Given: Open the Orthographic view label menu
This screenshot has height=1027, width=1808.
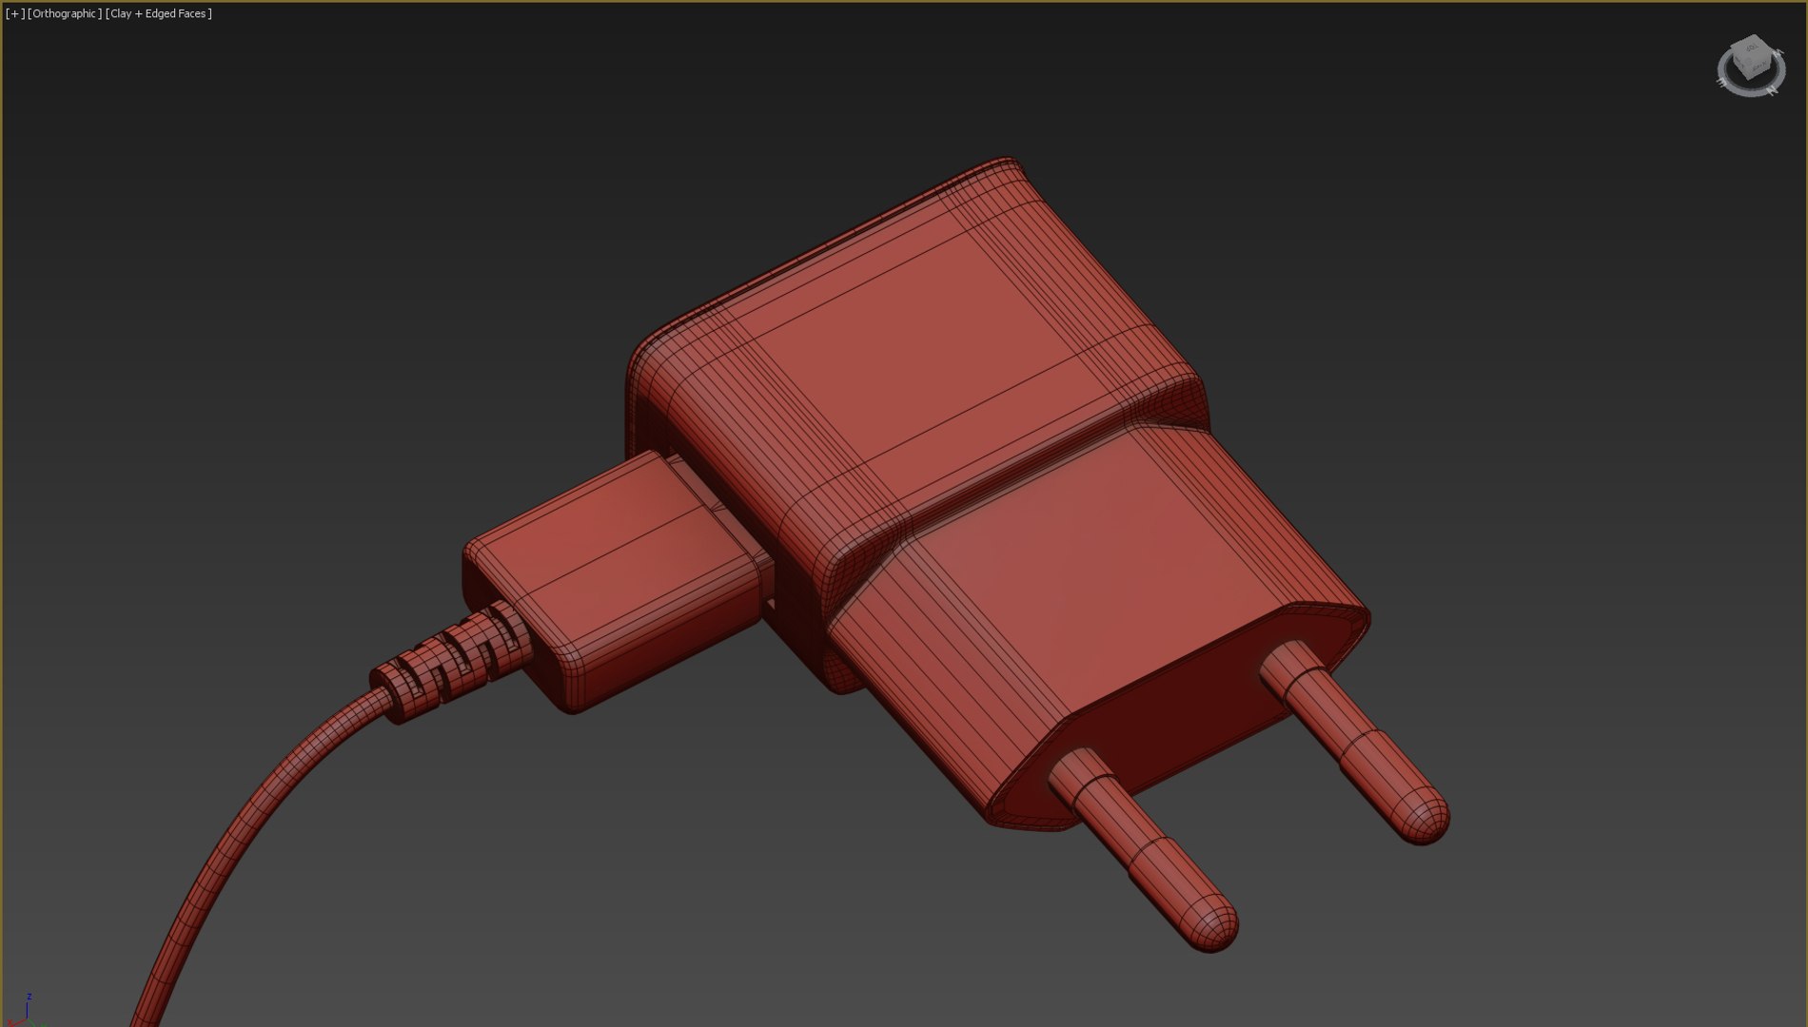Looking at the screenshot, I should 65,13.
